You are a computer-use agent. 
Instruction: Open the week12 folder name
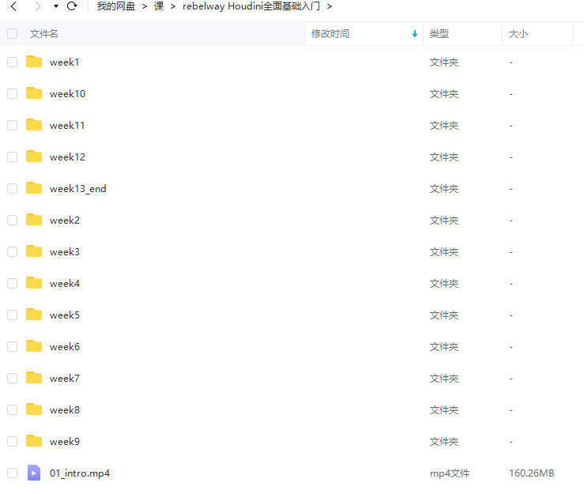click(67, 156)
